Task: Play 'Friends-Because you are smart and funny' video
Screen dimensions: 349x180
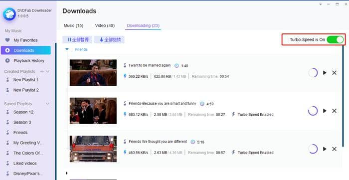Action: tap(325, 111)
